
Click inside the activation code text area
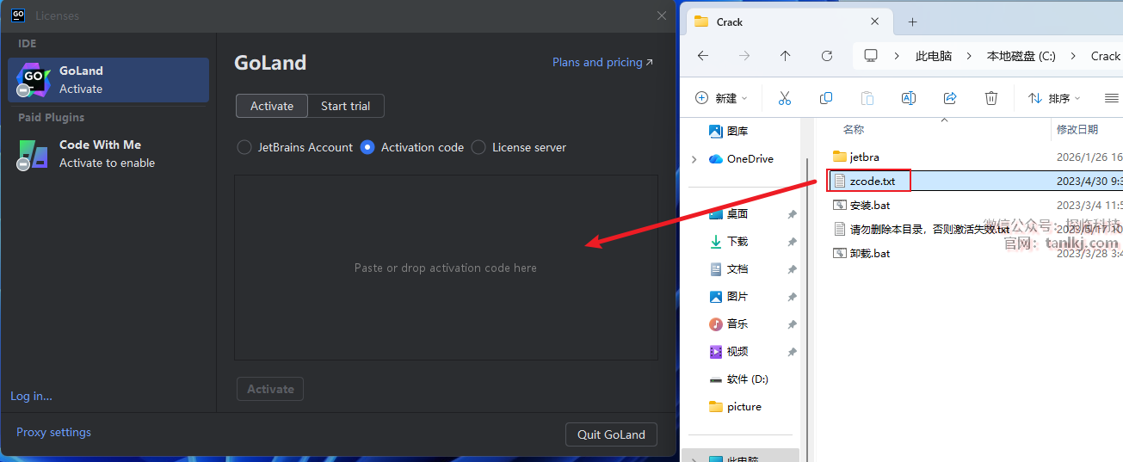[446, 268]
